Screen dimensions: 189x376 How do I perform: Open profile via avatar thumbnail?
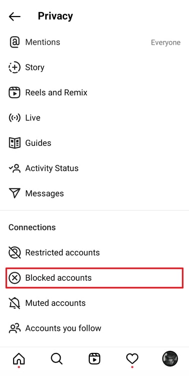click(170, 358)
